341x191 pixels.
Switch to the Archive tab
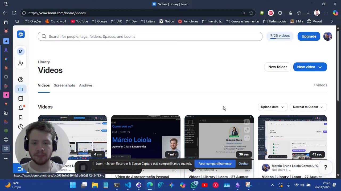[85, 85]
